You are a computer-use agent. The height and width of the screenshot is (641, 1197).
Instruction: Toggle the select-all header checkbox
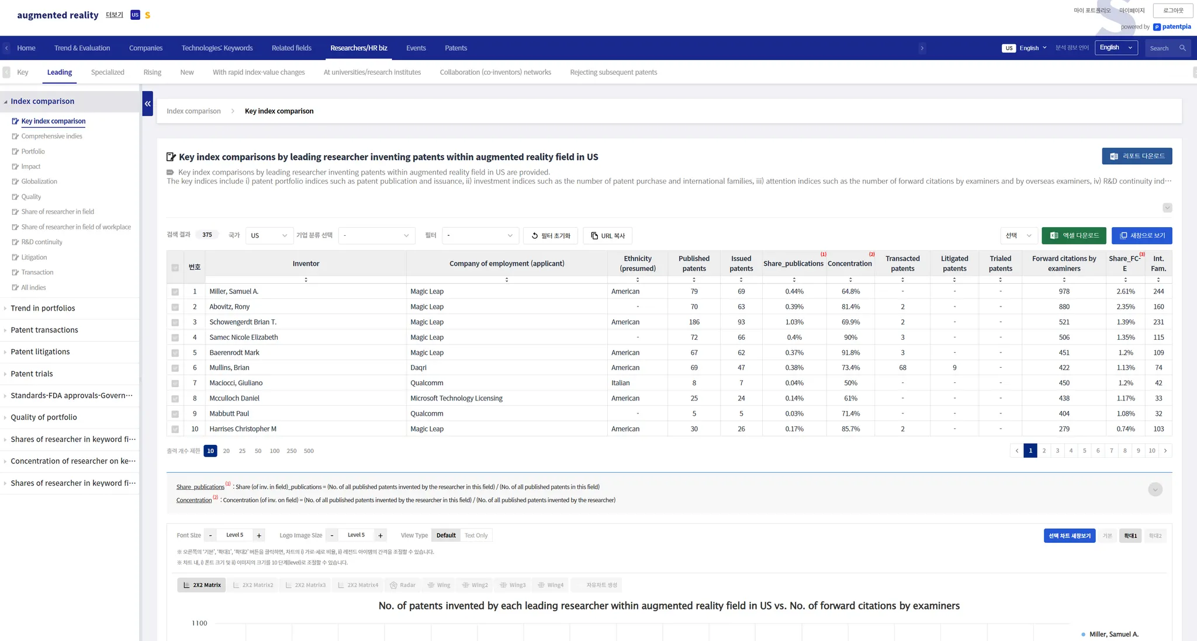coord(175,267)
